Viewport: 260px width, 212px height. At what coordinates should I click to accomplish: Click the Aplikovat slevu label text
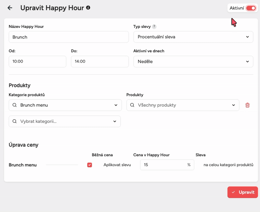coord(117,165)
